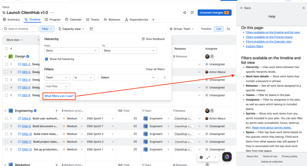The height and width of the screenshot is (166, 307).
Task: Click Clear all filters
Action: (155, 69)
